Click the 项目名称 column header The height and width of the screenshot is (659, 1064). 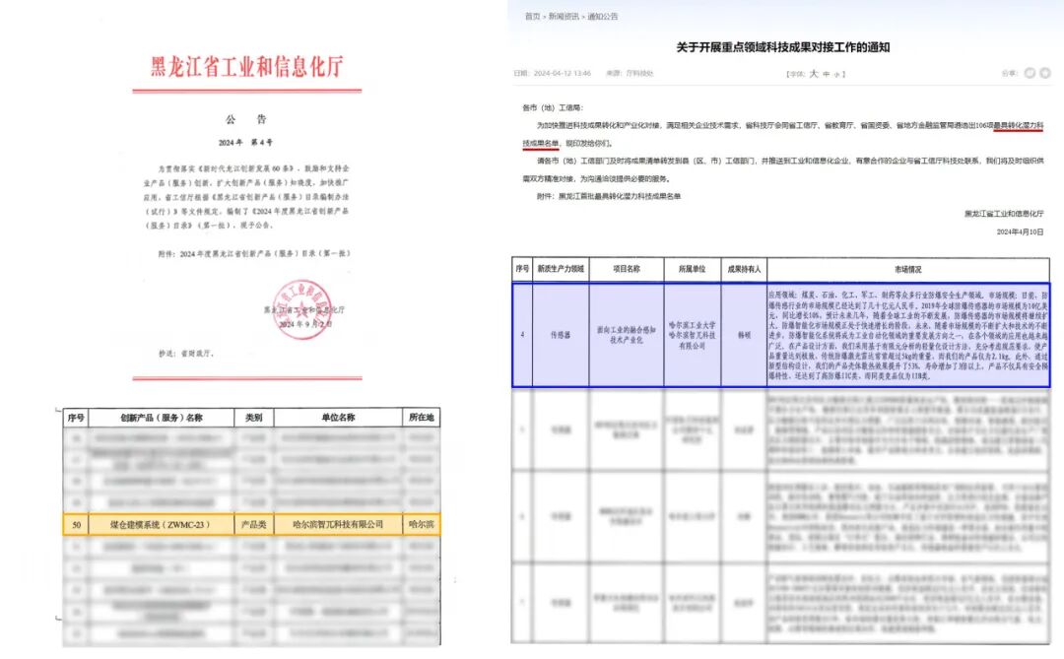point(627,269)
